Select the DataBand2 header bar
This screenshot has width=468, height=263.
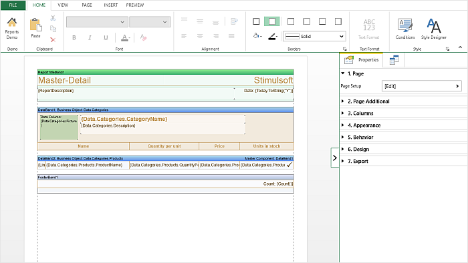pyautogui.click(x=166, y=158)
